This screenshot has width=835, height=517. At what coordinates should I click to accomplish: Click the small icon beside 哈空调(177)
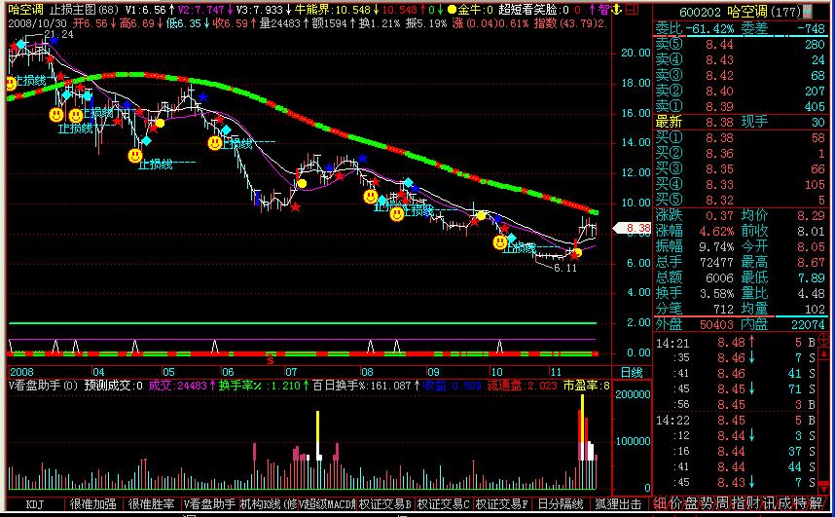(x=808, y=11)
